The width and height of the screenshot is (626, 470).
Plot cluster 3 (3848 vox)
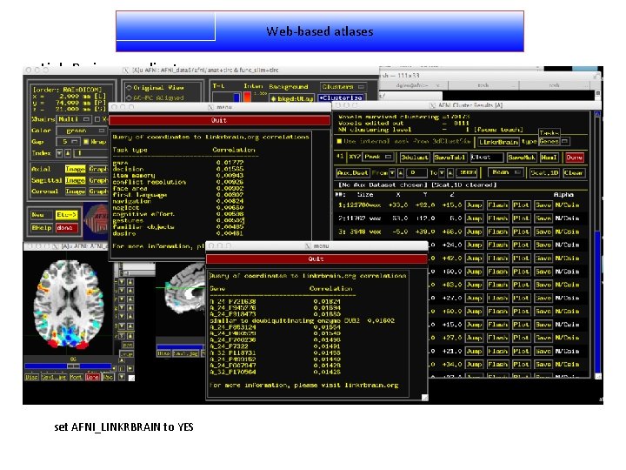521,232
